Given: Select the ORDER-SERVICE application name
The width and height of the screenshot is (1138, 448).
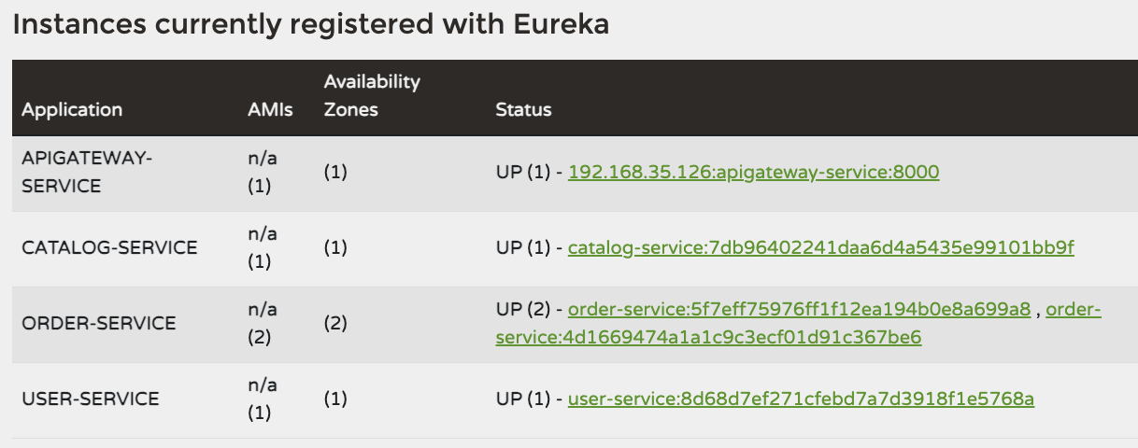Looking at the screenshot, I should [99, 324].
